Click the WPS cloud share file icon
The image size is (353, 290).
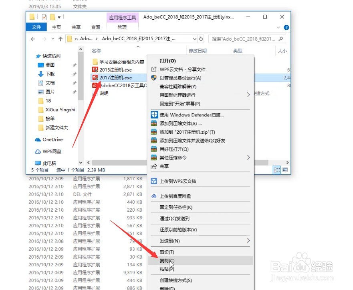[x=154, y=69]
